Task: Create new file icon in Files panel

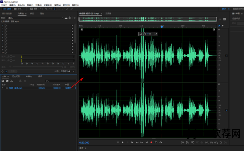Action: pos(11,81)
